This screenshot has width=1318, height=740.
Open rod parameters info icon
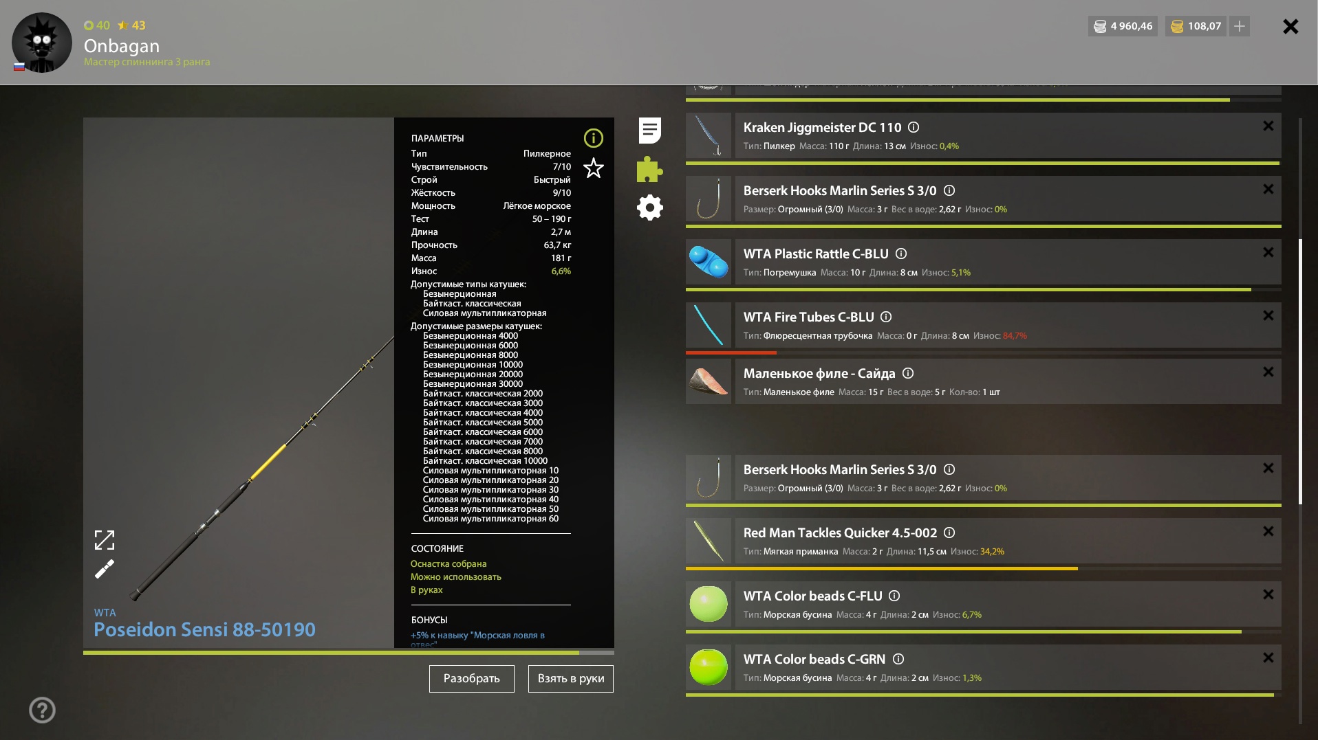click(594, 138)
